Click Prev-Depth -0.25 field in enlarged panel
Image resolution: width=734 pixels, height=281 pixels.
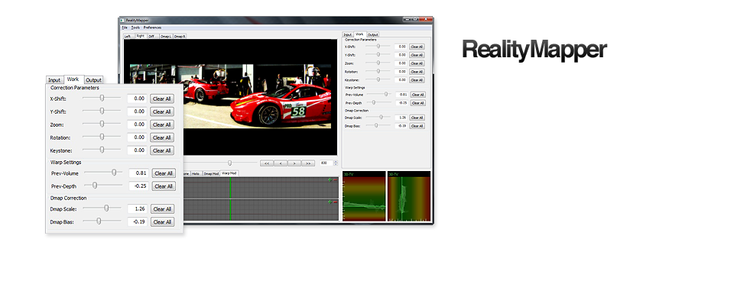point(139,186)
